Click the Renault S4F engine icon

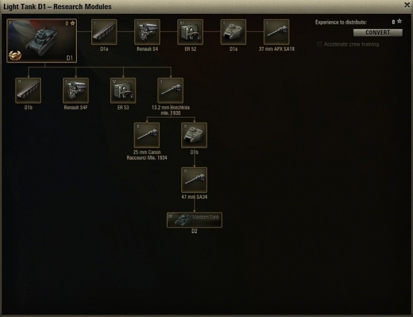[75, 90]
